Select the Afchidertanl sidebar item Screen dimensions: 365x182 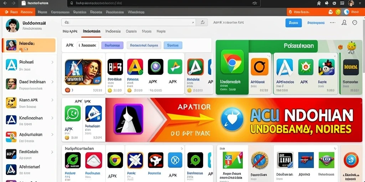click(29, 170)
